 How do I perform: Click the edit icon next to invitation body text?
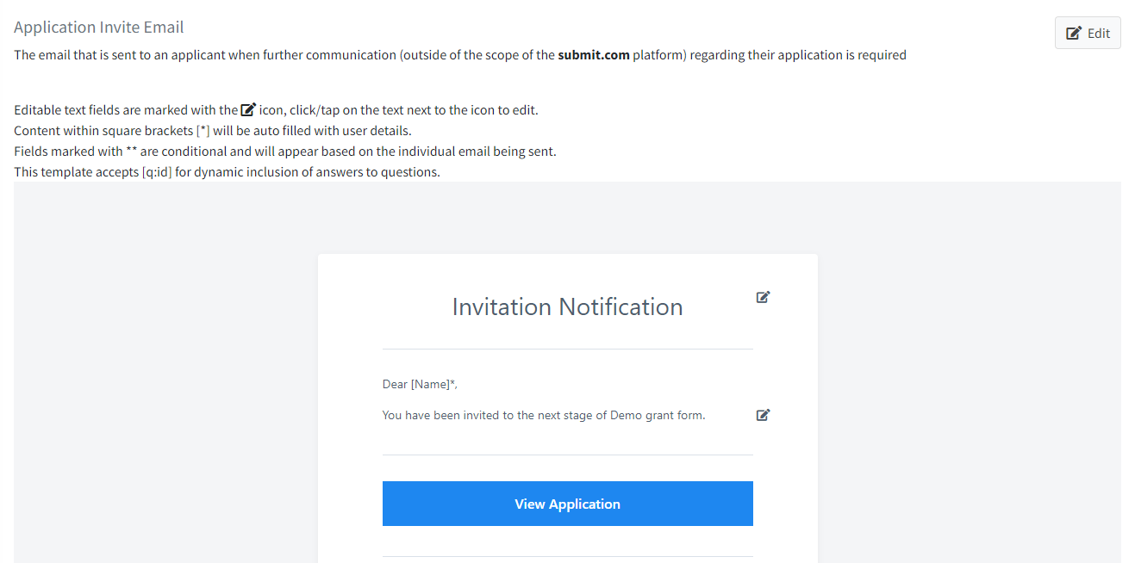click(763, 415)
